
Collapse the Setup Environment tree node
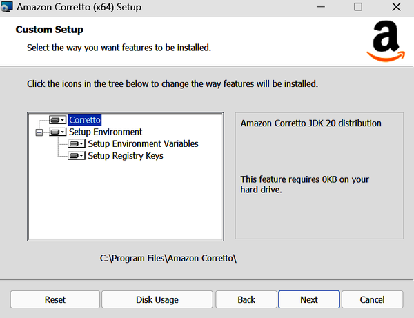[39, 132]
